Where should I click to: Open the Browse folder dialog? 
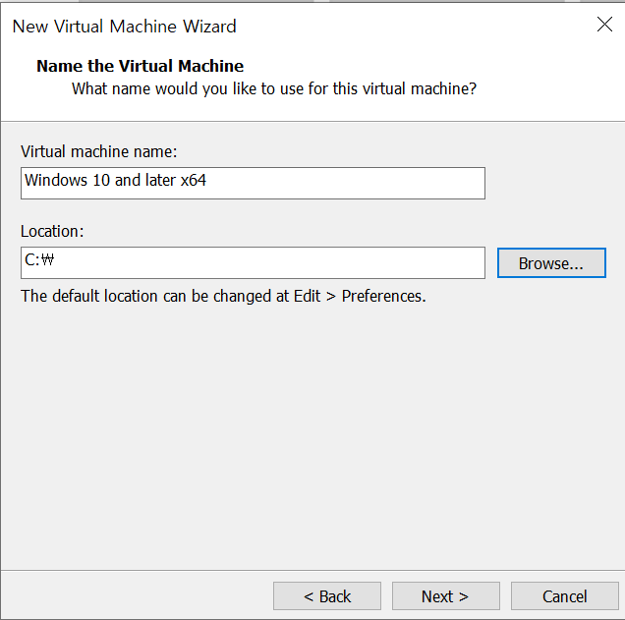point(551,263)
